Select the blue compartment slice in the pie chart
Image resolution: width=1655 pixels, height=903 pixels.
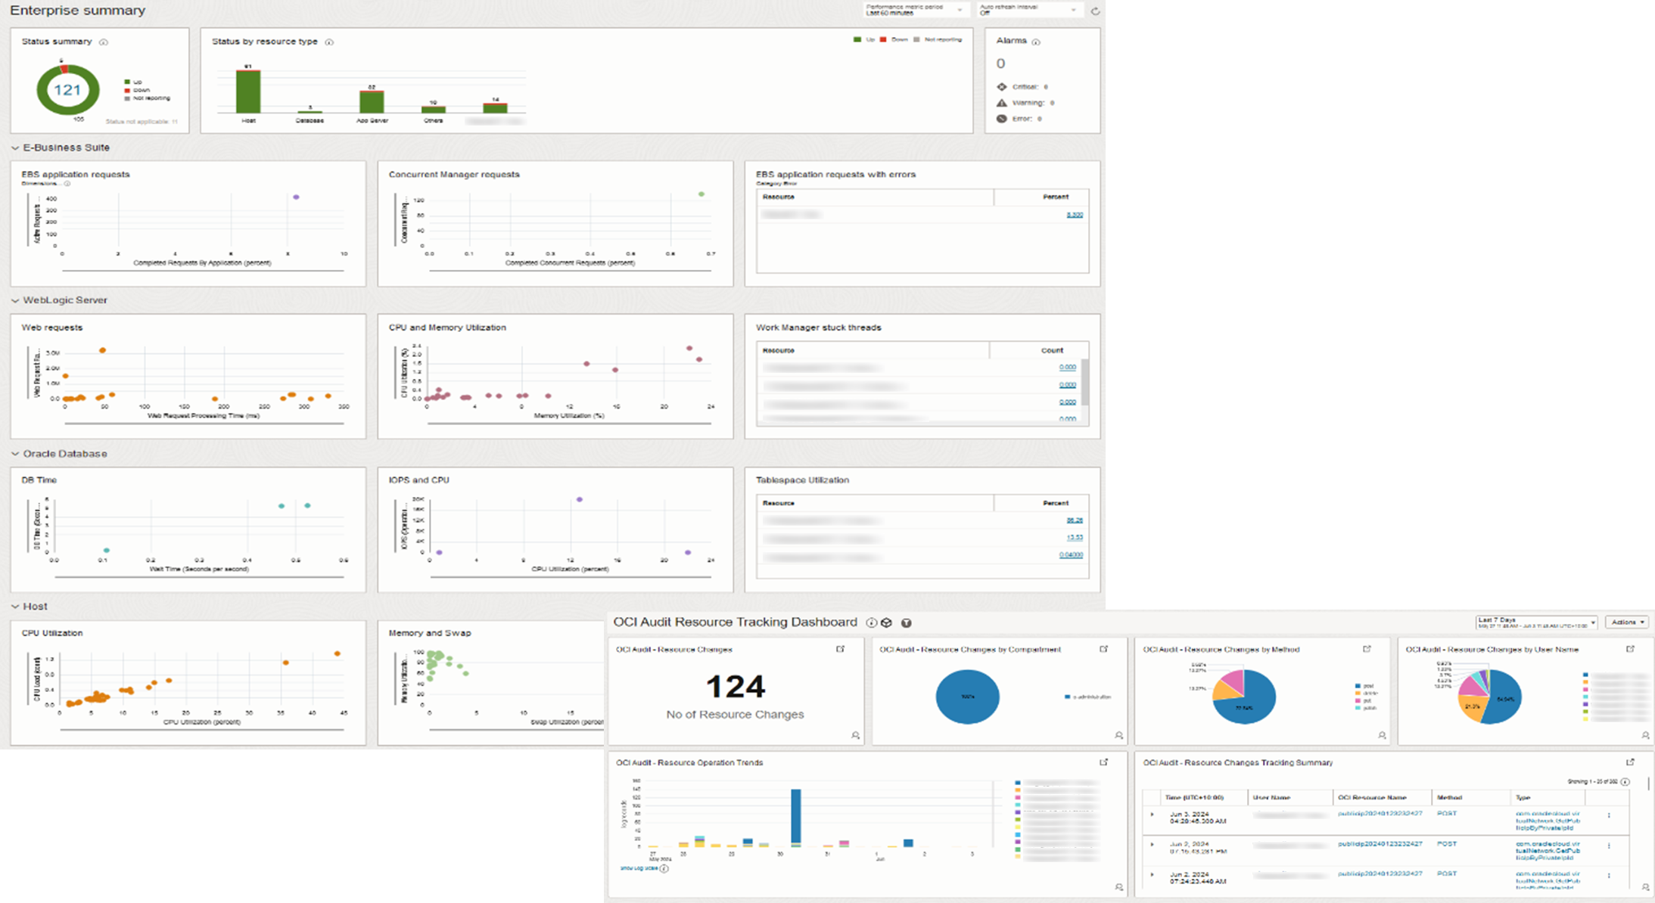pyautogui.click(x=969, y=696)
